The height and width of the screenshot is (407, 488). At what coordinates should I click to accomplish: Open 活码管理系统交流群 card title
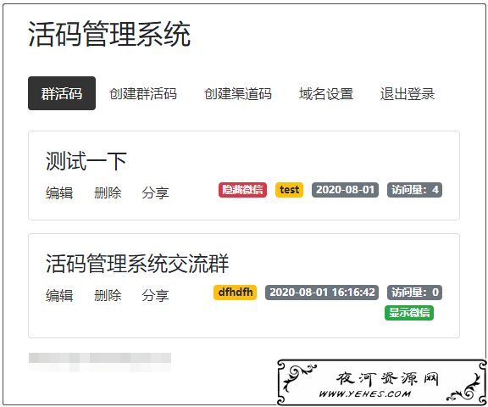pos(137,264)
